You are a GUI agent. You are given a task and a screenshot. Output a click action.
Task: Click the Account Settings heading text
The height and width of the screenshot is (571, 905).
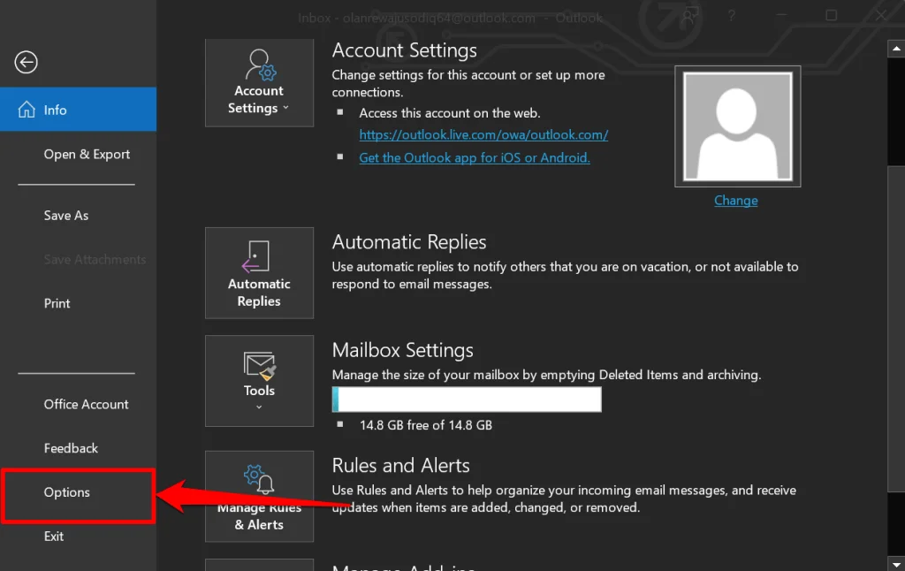click(404, 50)
